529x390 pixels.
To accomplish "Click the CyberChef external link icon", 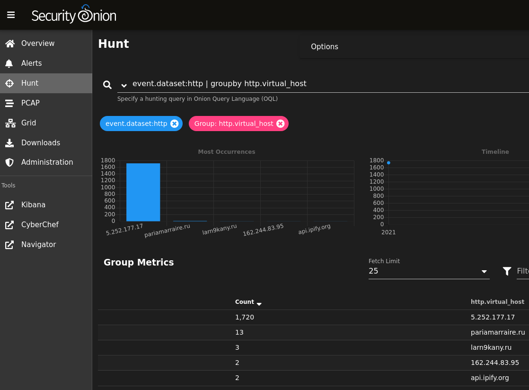I will click(9, 225).
